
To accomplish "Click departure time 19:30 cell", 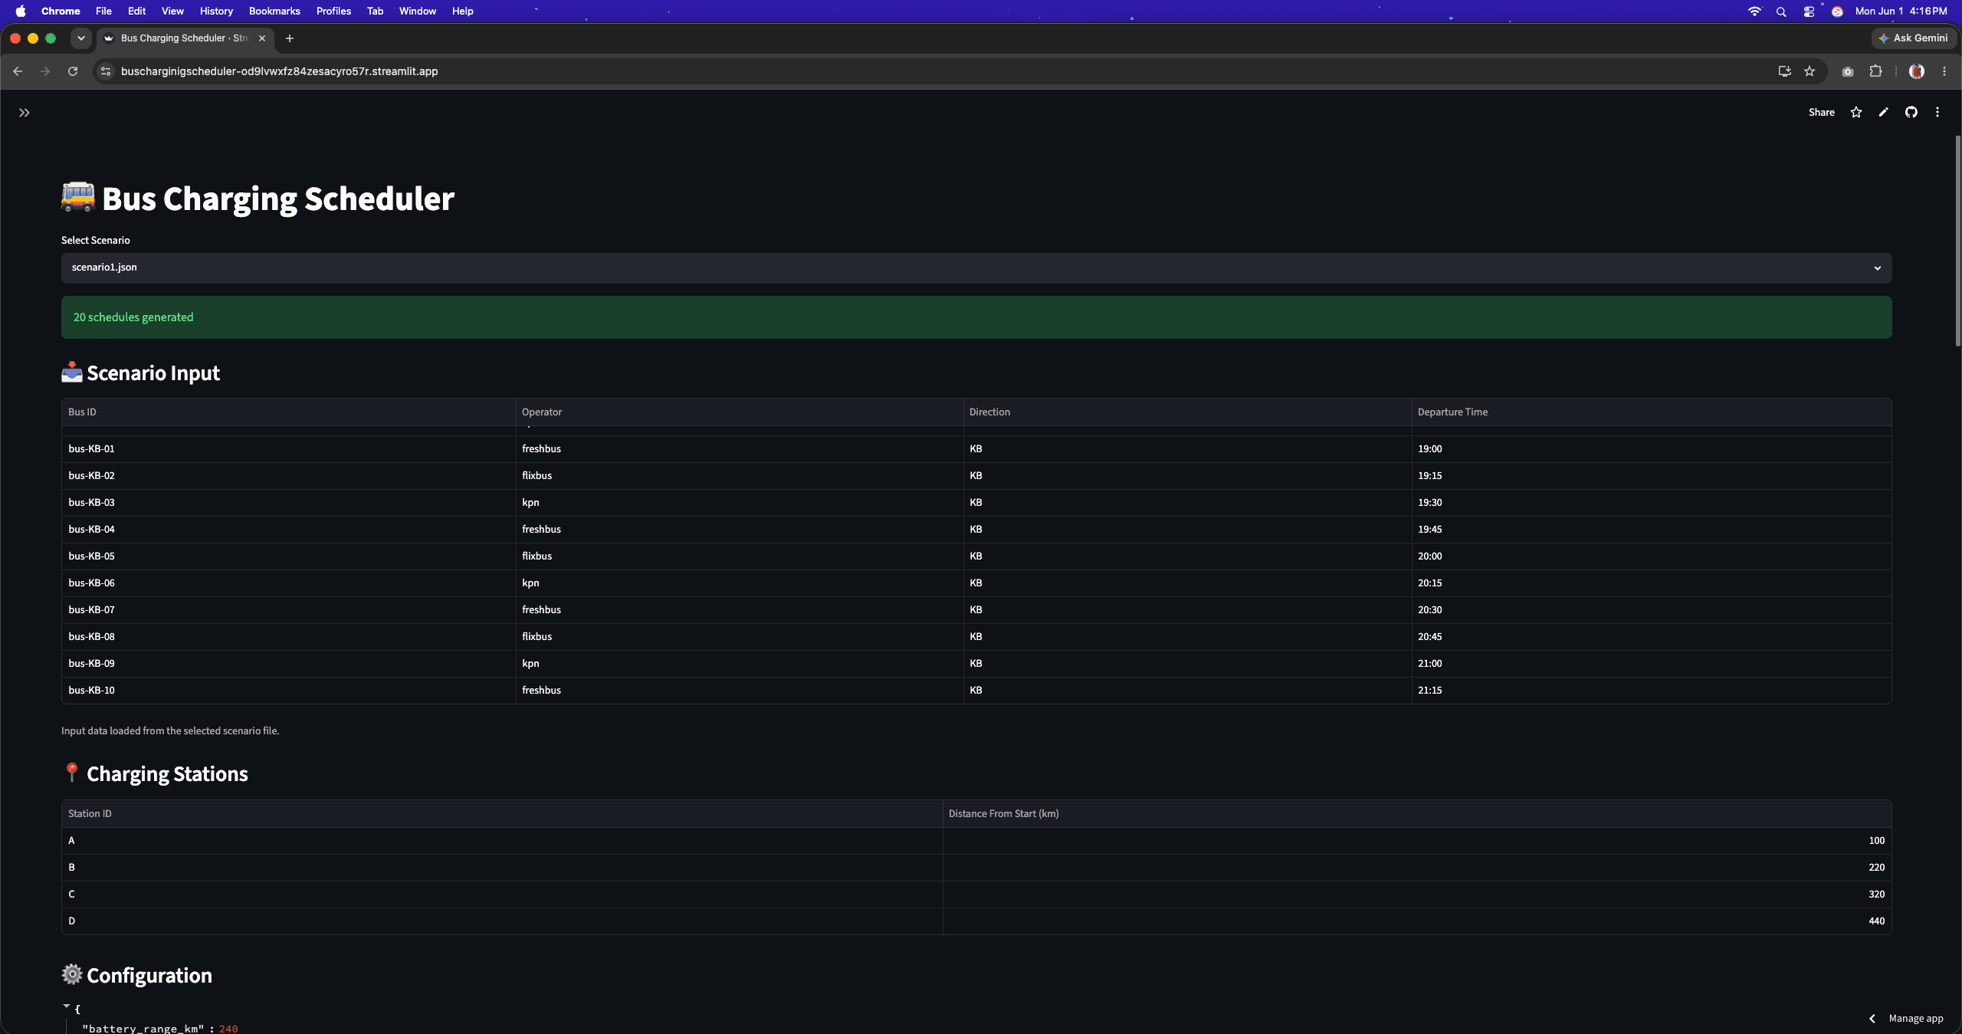I will (x=1652, y=502).
